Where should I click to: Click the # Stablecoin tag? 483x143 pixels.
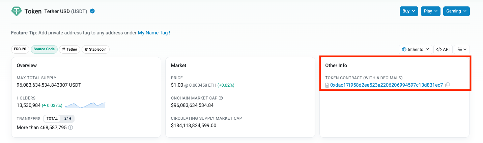coord(95,49)
